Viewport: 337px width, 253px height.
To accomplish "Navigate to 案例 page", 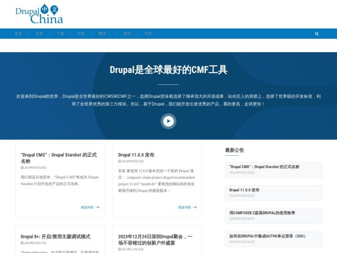I will pos(127,34).
